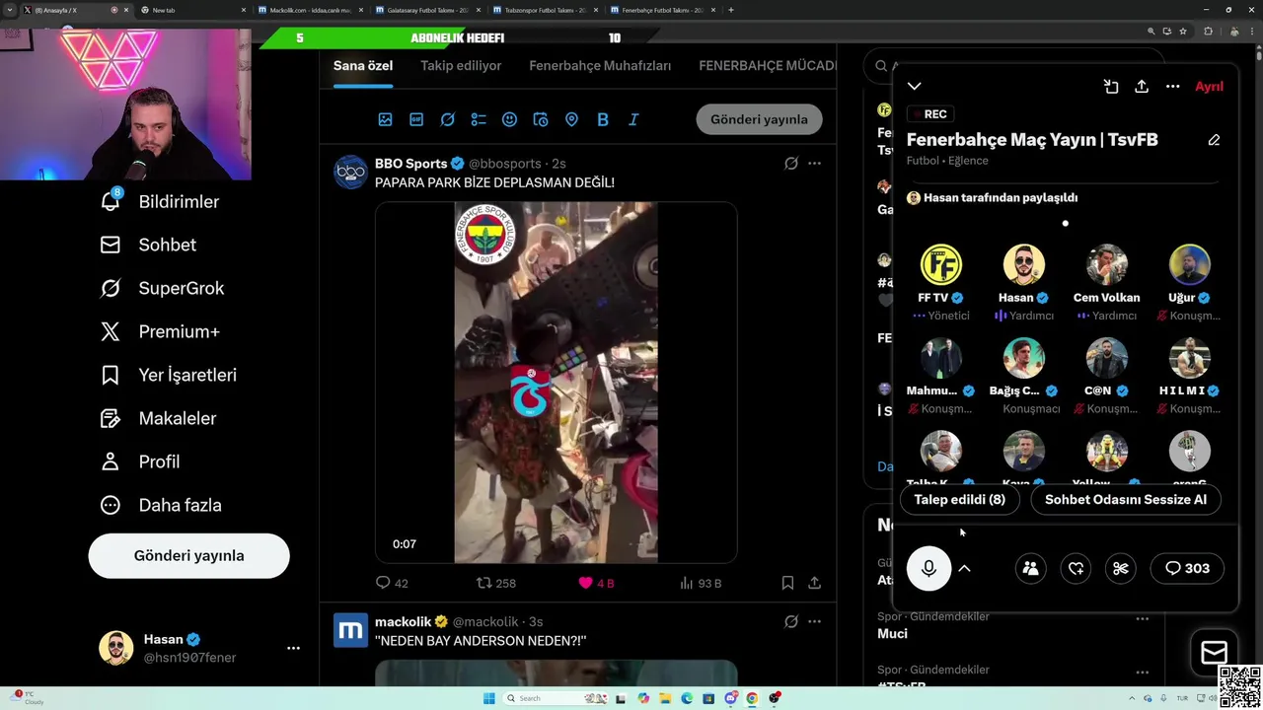Open SuperGrok from the sidebar

coord(162,288)
